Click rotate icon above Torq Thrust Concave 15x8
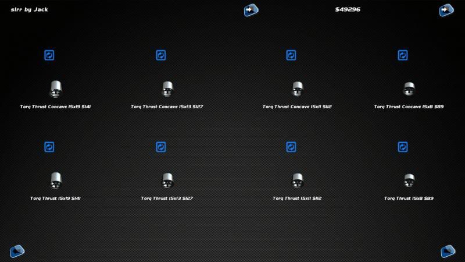This screenshot has height=262, width=465. point(402,55)
